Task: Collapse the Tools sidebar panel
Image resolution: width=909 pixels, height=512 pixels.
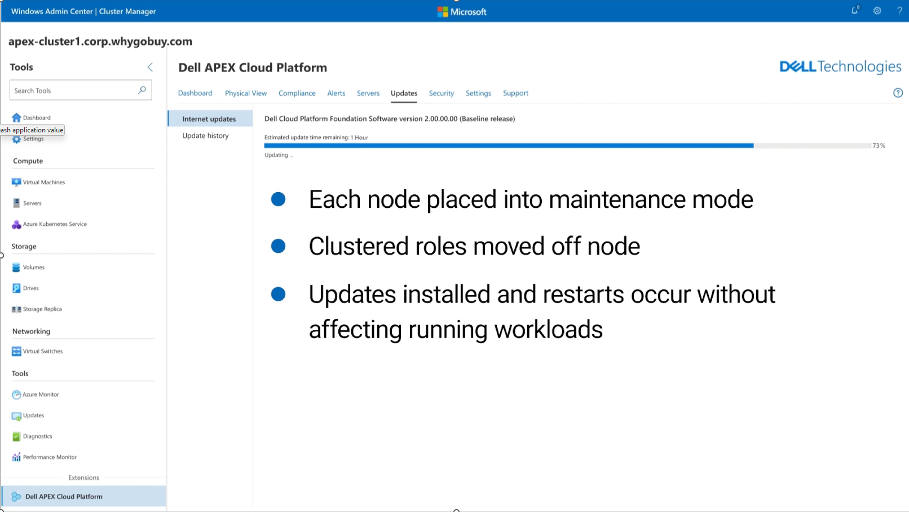Action: pyautogui.click(x=150, y=67)
